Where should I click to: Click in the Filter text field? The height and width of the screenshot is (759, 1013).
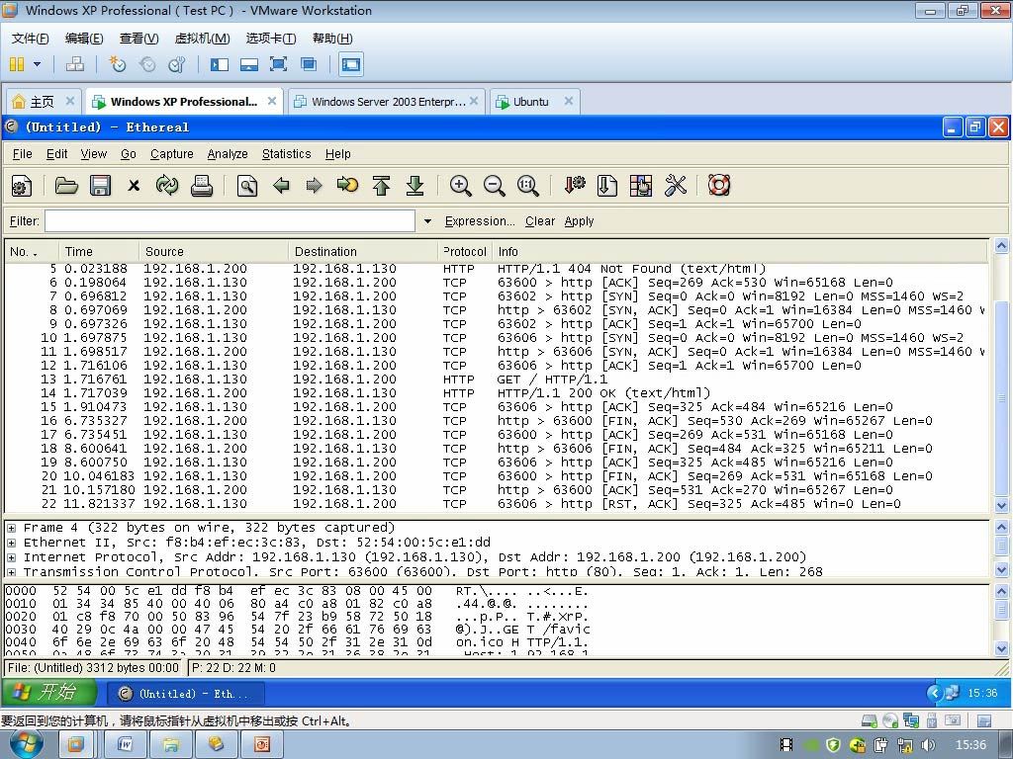pos(230,220)
